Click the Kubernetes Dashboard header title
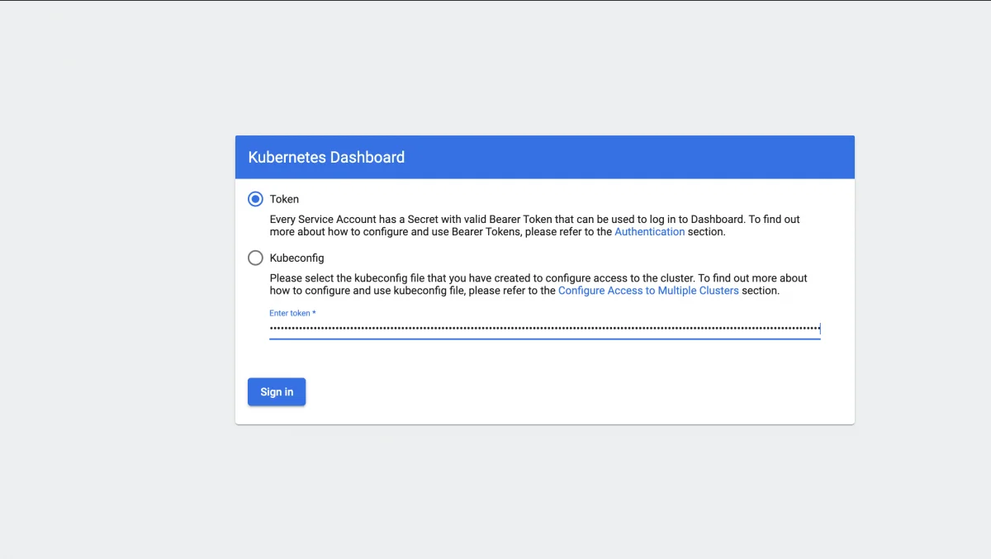This screenshot has height=559, width=991. (326, 157)
